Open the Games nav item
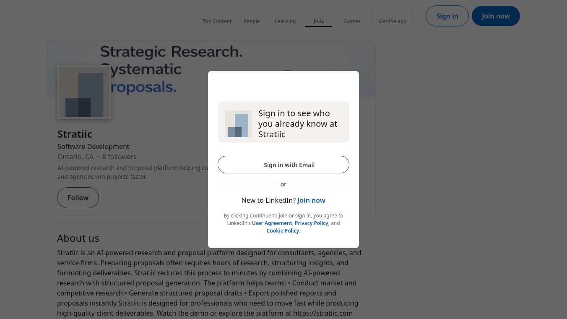The height and width of the screenshot is (319, 567). pos(352,21)
